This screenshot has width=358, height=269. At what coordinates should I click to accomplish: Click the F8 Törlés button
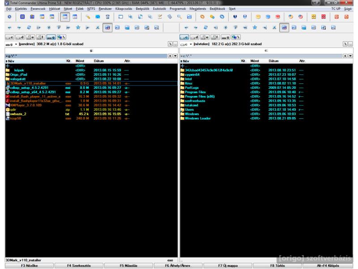pyautogui.click(x=277, y=265)
